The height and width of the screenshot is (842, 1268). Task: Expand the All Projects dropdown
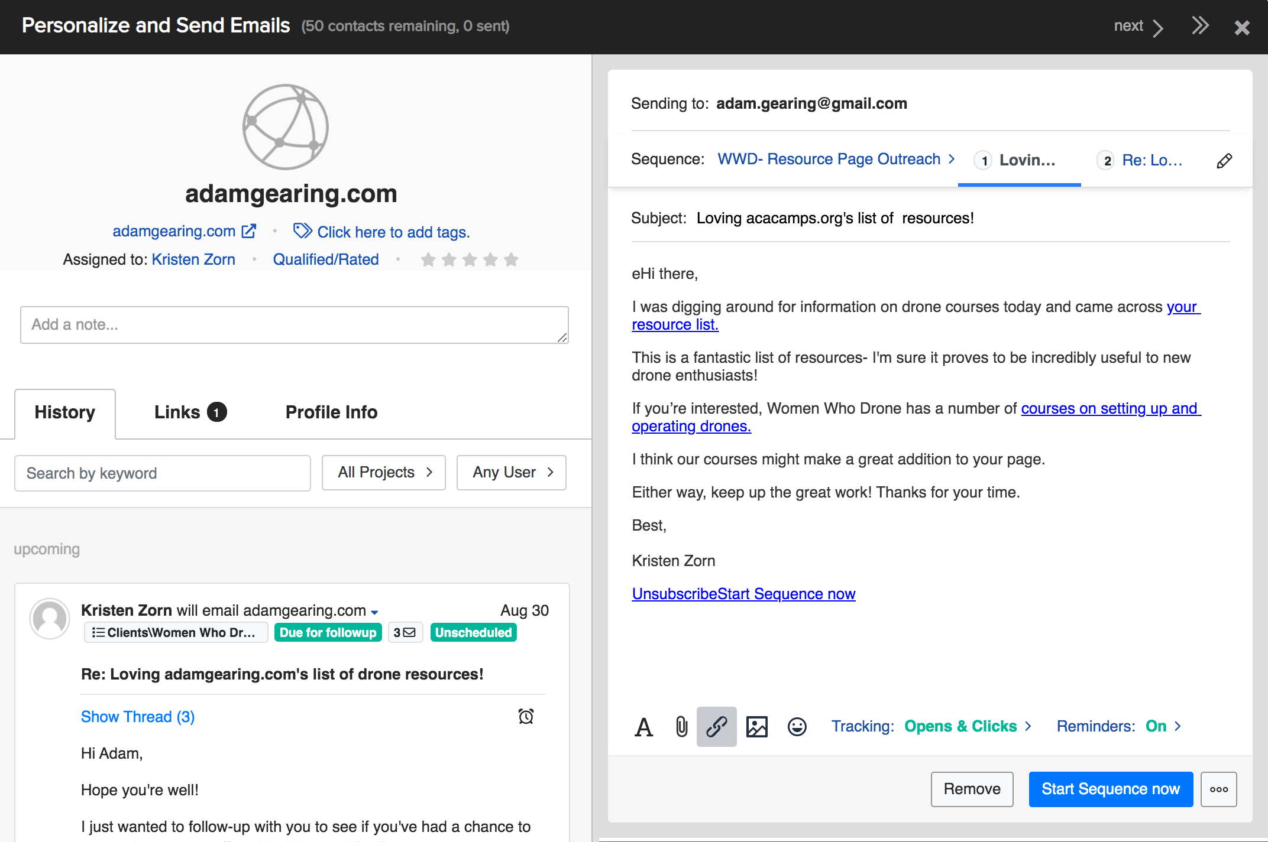point(384,472)
